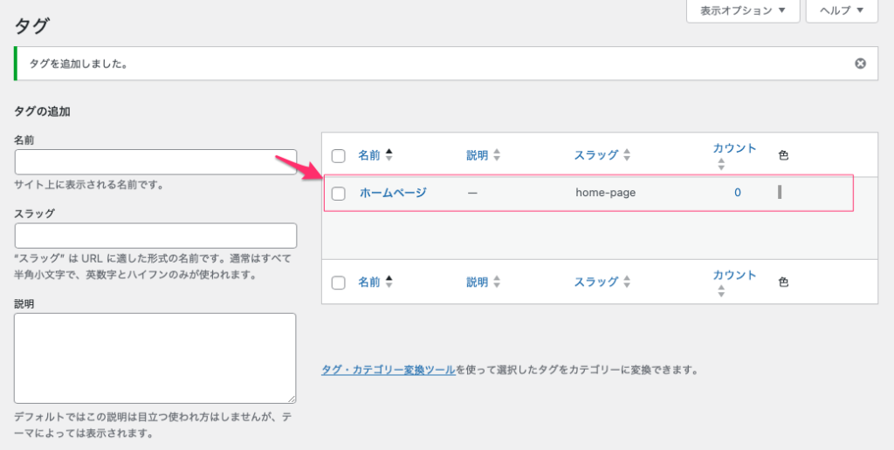Click the ホームページ color swatch bar
The image size is (894, 450).
(779, 192)
